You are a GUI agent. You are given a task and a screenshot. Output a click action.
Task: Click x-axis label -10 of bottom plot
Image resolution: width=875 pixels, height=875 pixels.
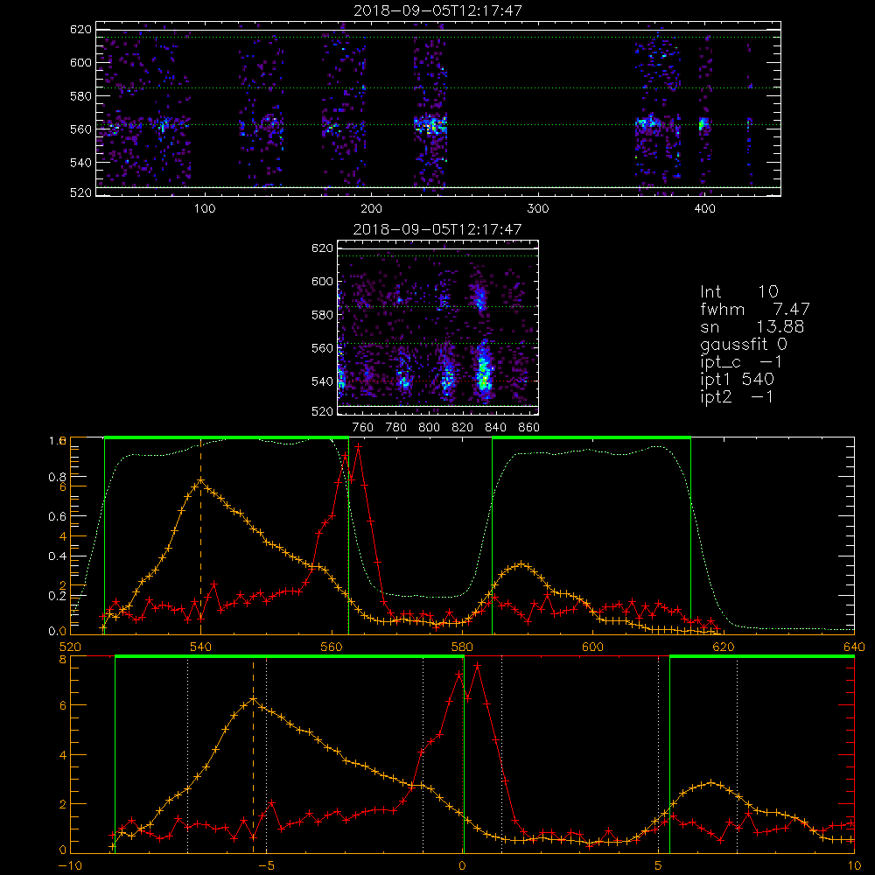coord(70,866)
